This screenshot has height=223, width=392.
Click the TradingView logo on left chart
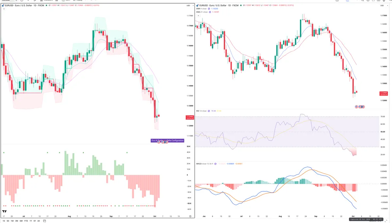coord(5,211)
